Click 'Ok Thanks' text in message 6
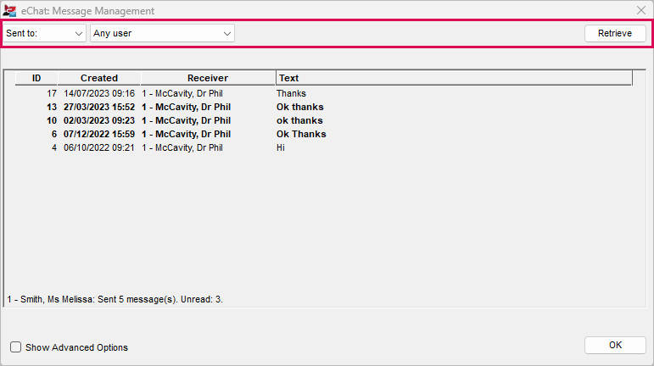The image size is (654, 366). pos(301,134)
